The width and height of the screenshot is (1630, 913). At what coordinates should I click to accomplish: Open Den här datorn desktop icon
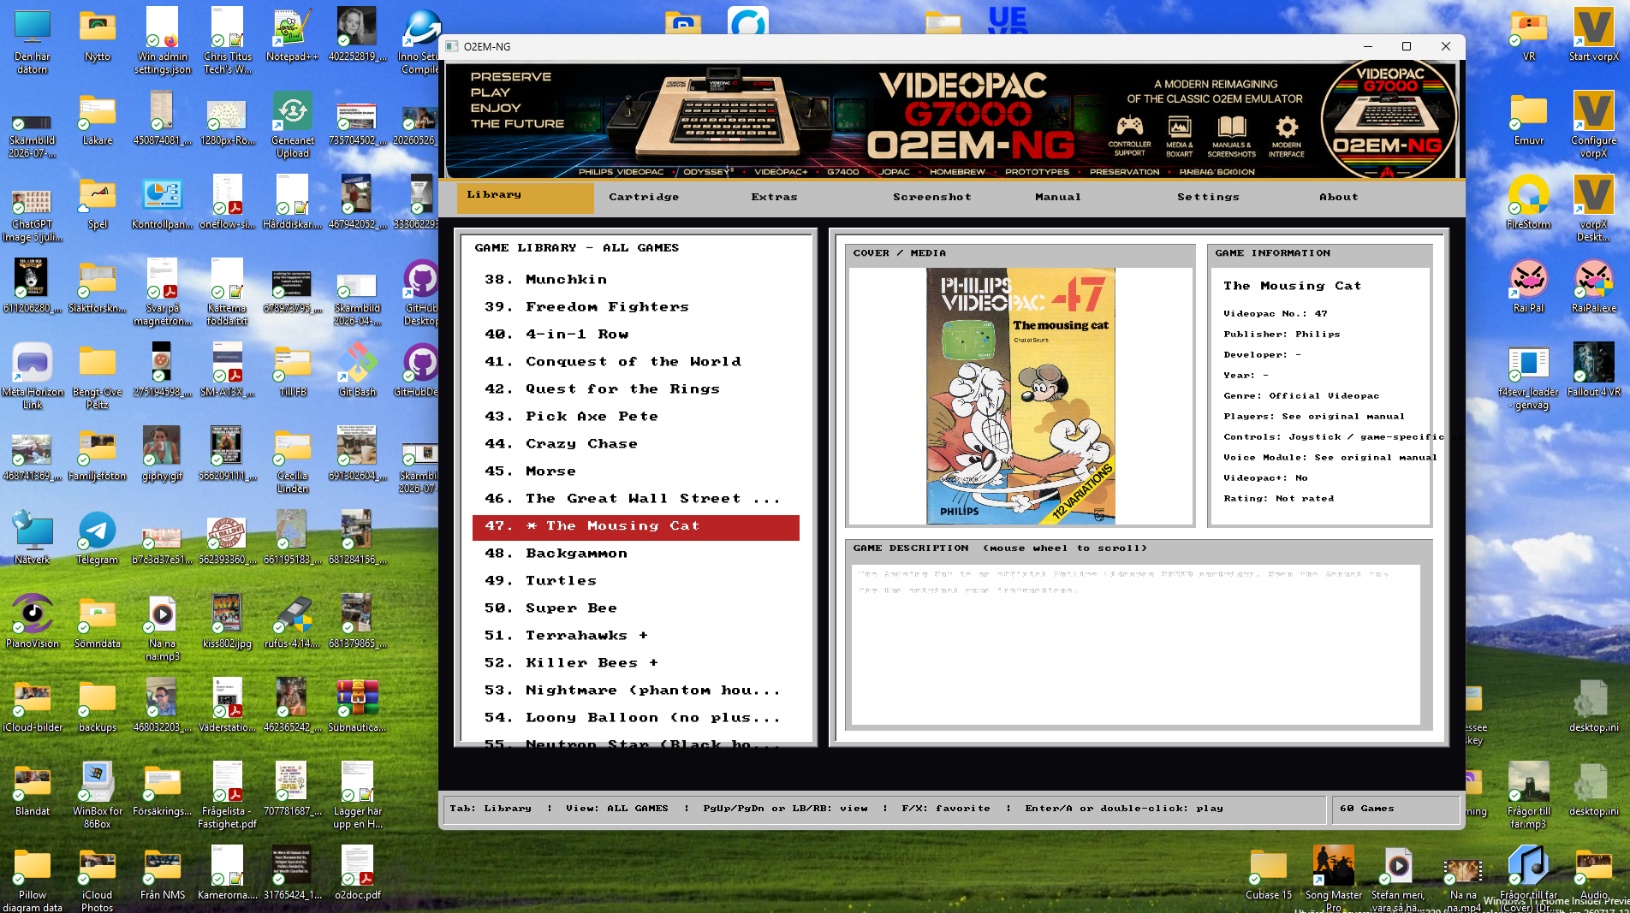pos(33,42)
